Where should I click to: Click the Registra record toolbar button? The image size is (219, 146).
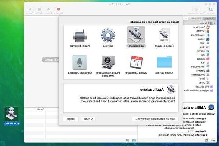(x=59, y=10)
